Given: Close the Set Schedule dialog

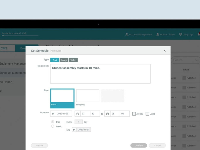Looking at the screenshot, I should tap(165, 51).
